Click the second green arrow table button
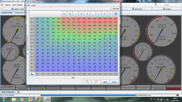The width and height of the screenshot is (182, 102). [x=70, y=14]
